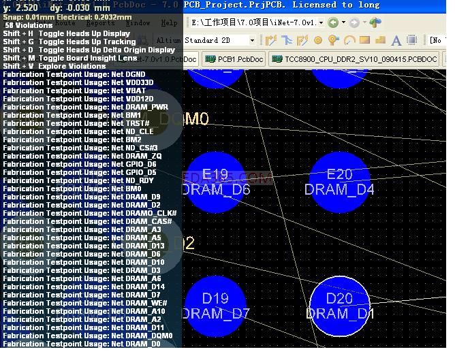Viewport: 455px width, 356px height.
Task: Click the Place Component chip icon
Action: pos(411,40)
